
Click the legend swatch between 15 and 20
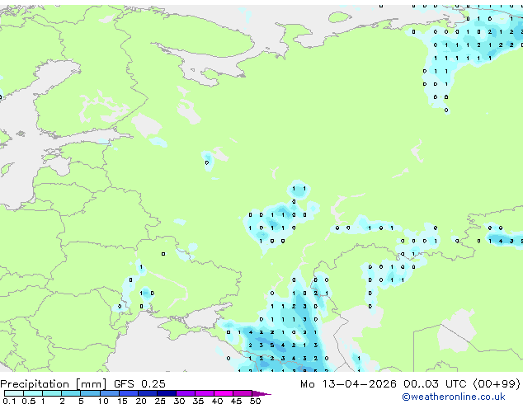[130, 393]
